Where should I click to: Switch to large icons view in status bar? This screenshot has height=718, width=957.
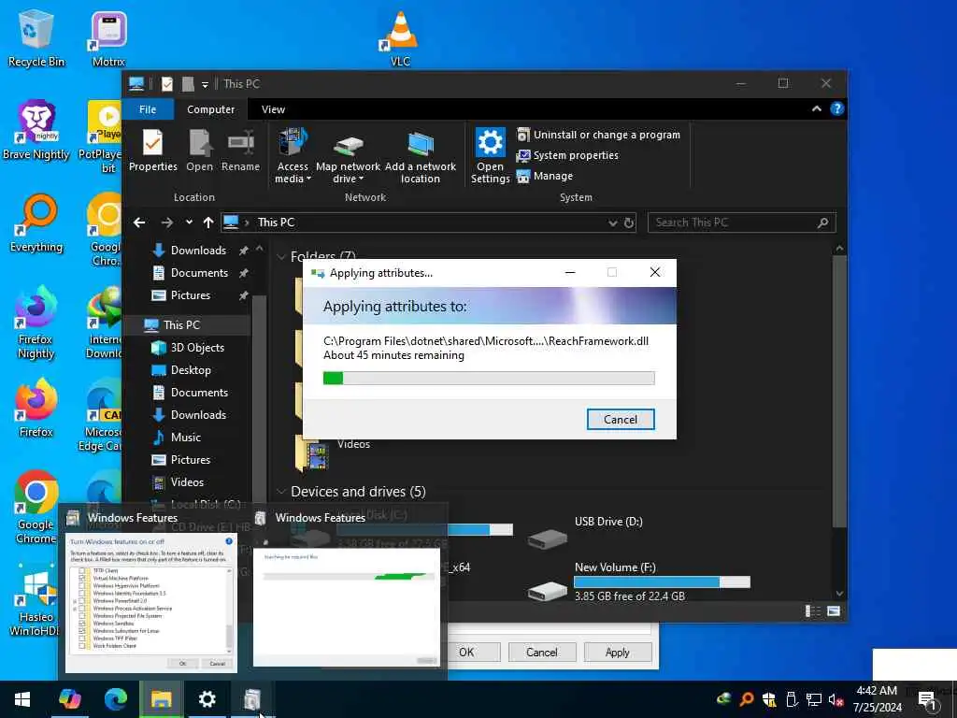point(833,610)
